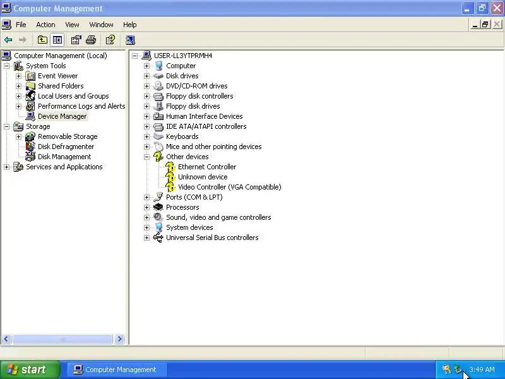The height and width of the screenshot is (379, 505).
Task: Open the Start menu
Action: coord(30,370)
